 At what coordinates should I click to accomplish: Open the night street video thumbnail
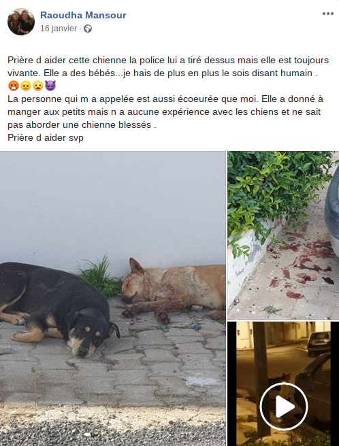[283, 384]
